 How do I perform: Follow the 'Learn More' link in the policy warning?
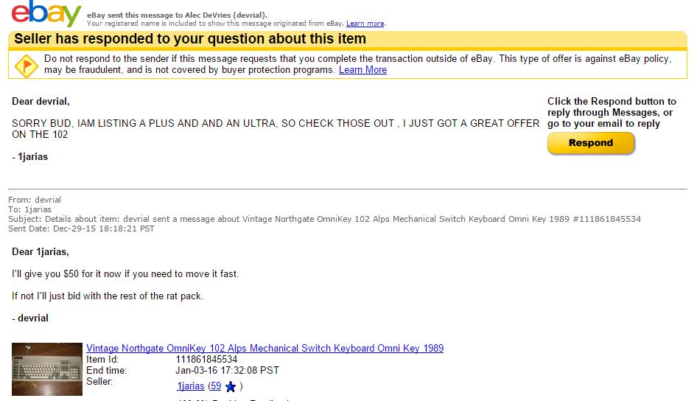[362, 70]
